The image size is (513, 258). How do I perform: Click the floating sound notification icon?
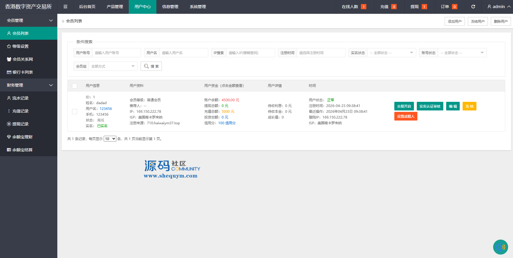[x=500, y=247]
